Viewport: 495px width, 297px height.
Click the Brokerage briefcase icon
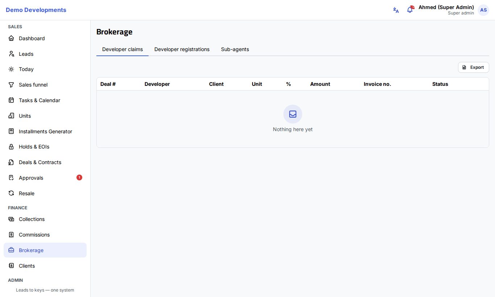tap(11, 250)
